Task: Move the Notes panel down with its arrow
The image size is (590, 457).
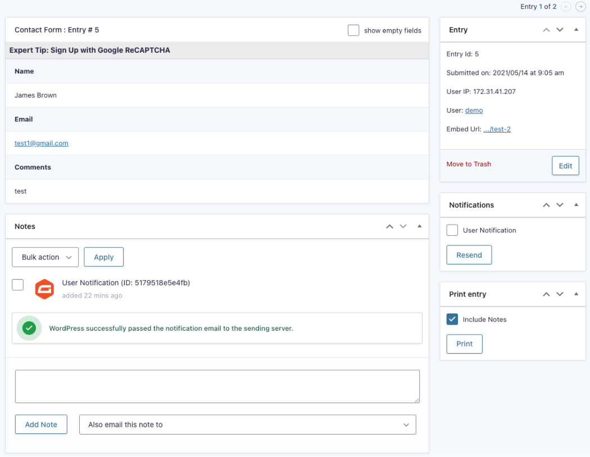Action: click(x=403, y=226)
